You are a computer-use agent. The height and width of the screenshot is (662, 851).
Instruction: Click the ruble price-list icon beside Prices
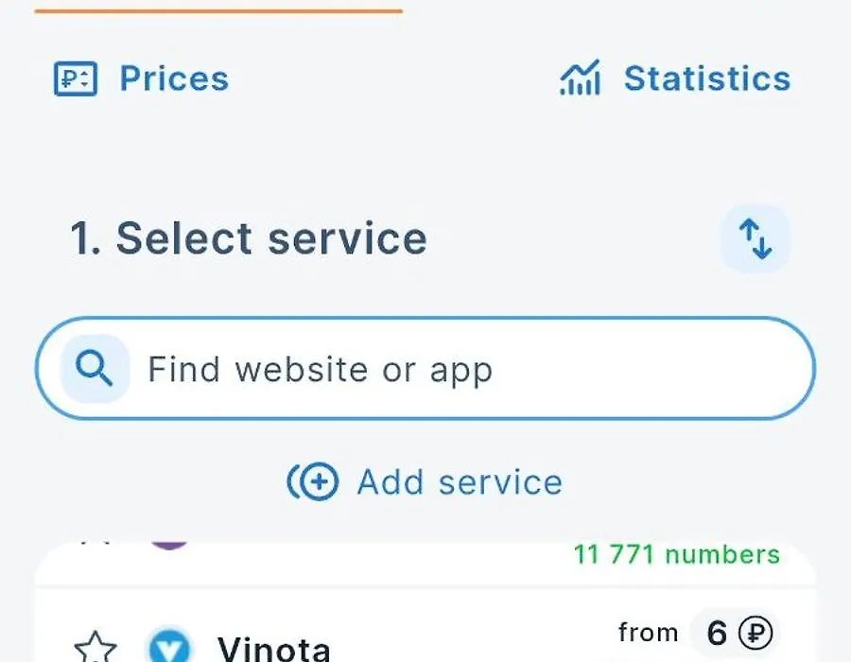(76, 78)
